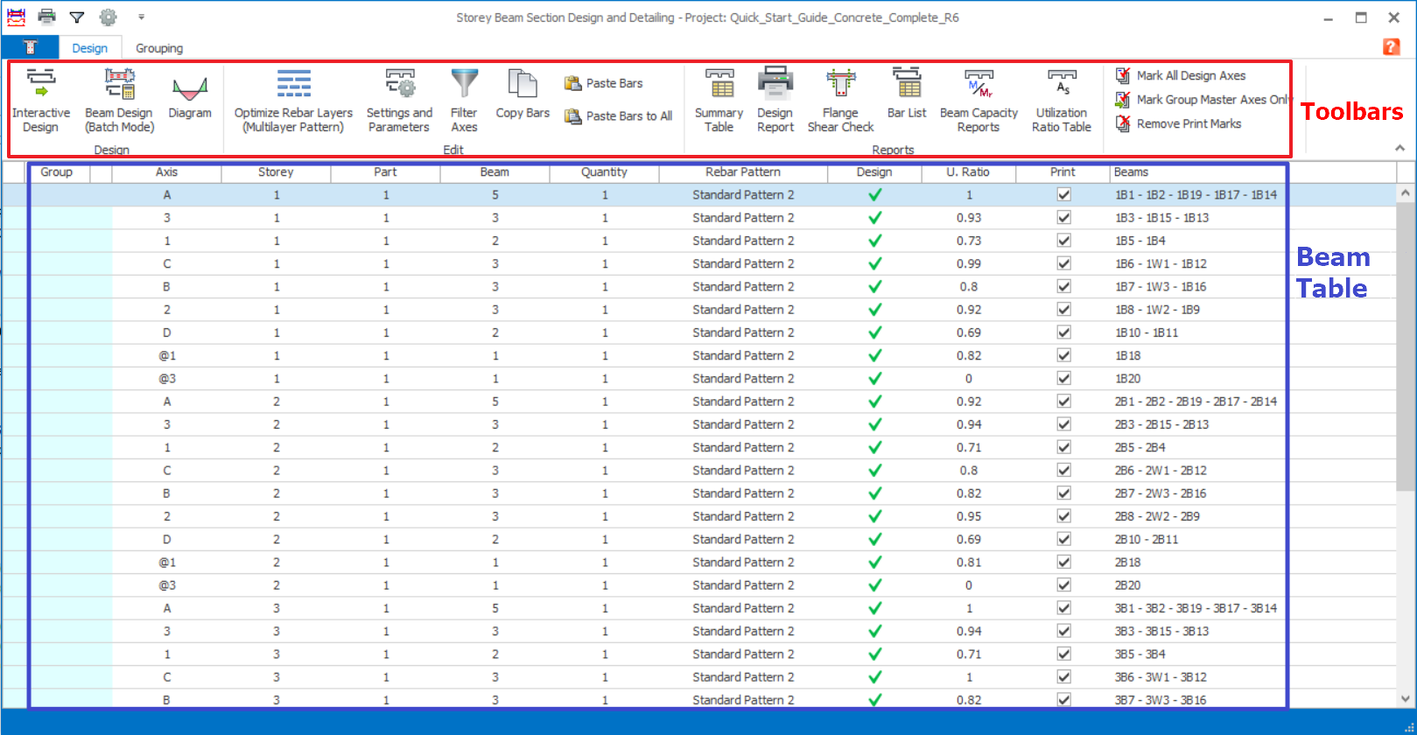Select the U. Ratio cell 0.93

coord(969,218)
